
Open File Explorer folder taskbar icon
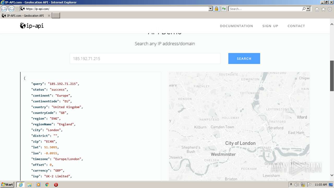pyautogui.click(x=29, y=185)
